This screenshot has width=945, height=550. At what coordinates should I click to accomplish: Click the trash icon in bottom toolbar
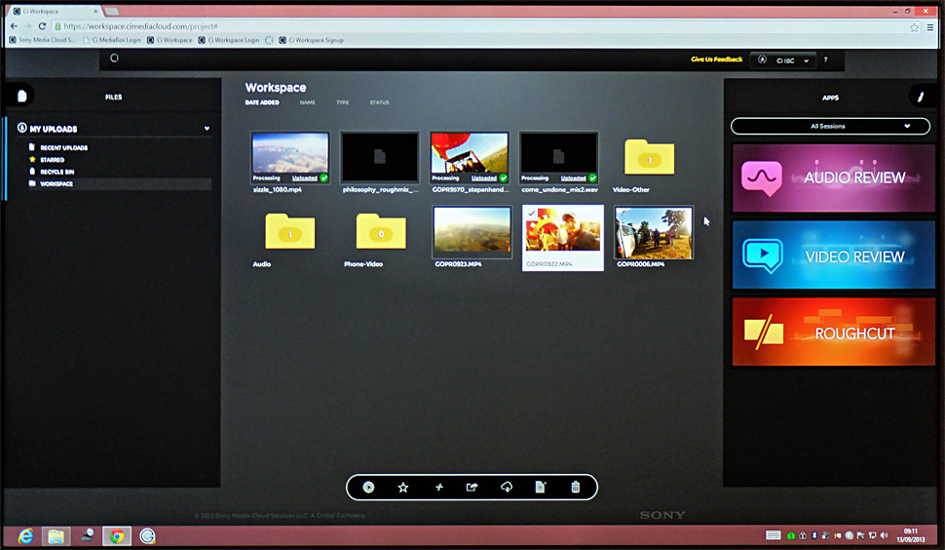[576, 488]
